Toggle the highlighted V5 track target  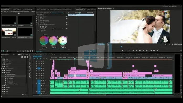(39, 68)
